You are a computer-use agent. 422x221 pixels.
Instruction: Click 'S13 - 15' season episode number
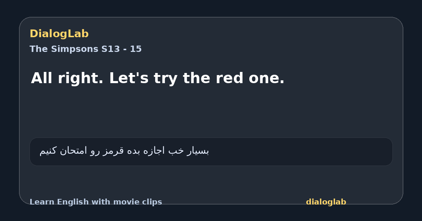[121, 49]
